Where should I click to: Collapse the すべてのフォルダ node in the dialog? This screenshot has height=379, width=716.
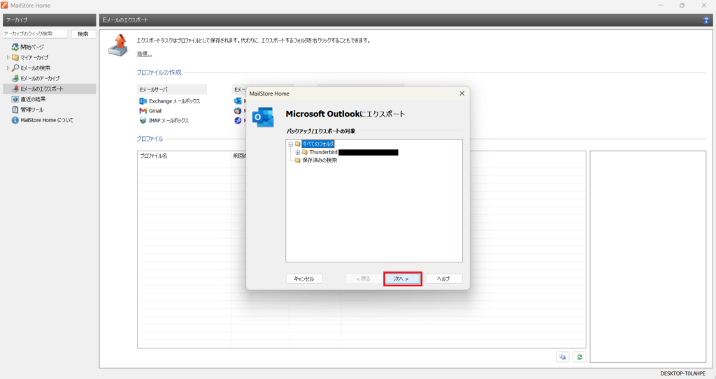click(x=290, y=144)
